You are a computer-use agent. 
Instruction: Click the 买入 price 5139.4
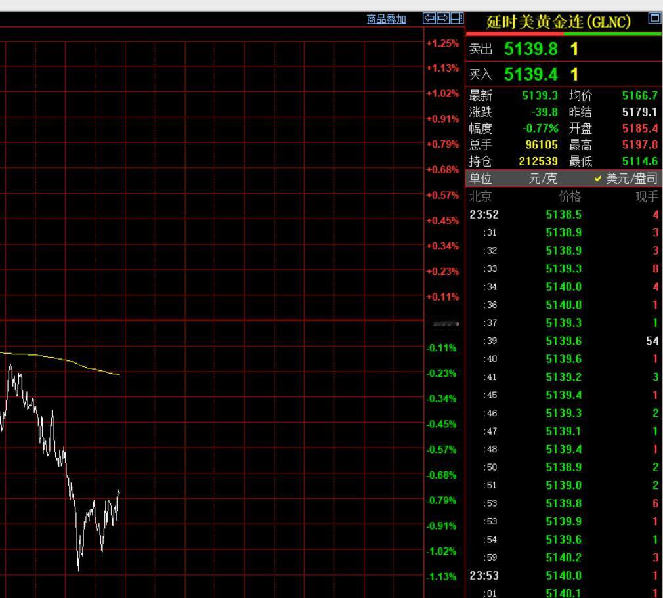530,74
